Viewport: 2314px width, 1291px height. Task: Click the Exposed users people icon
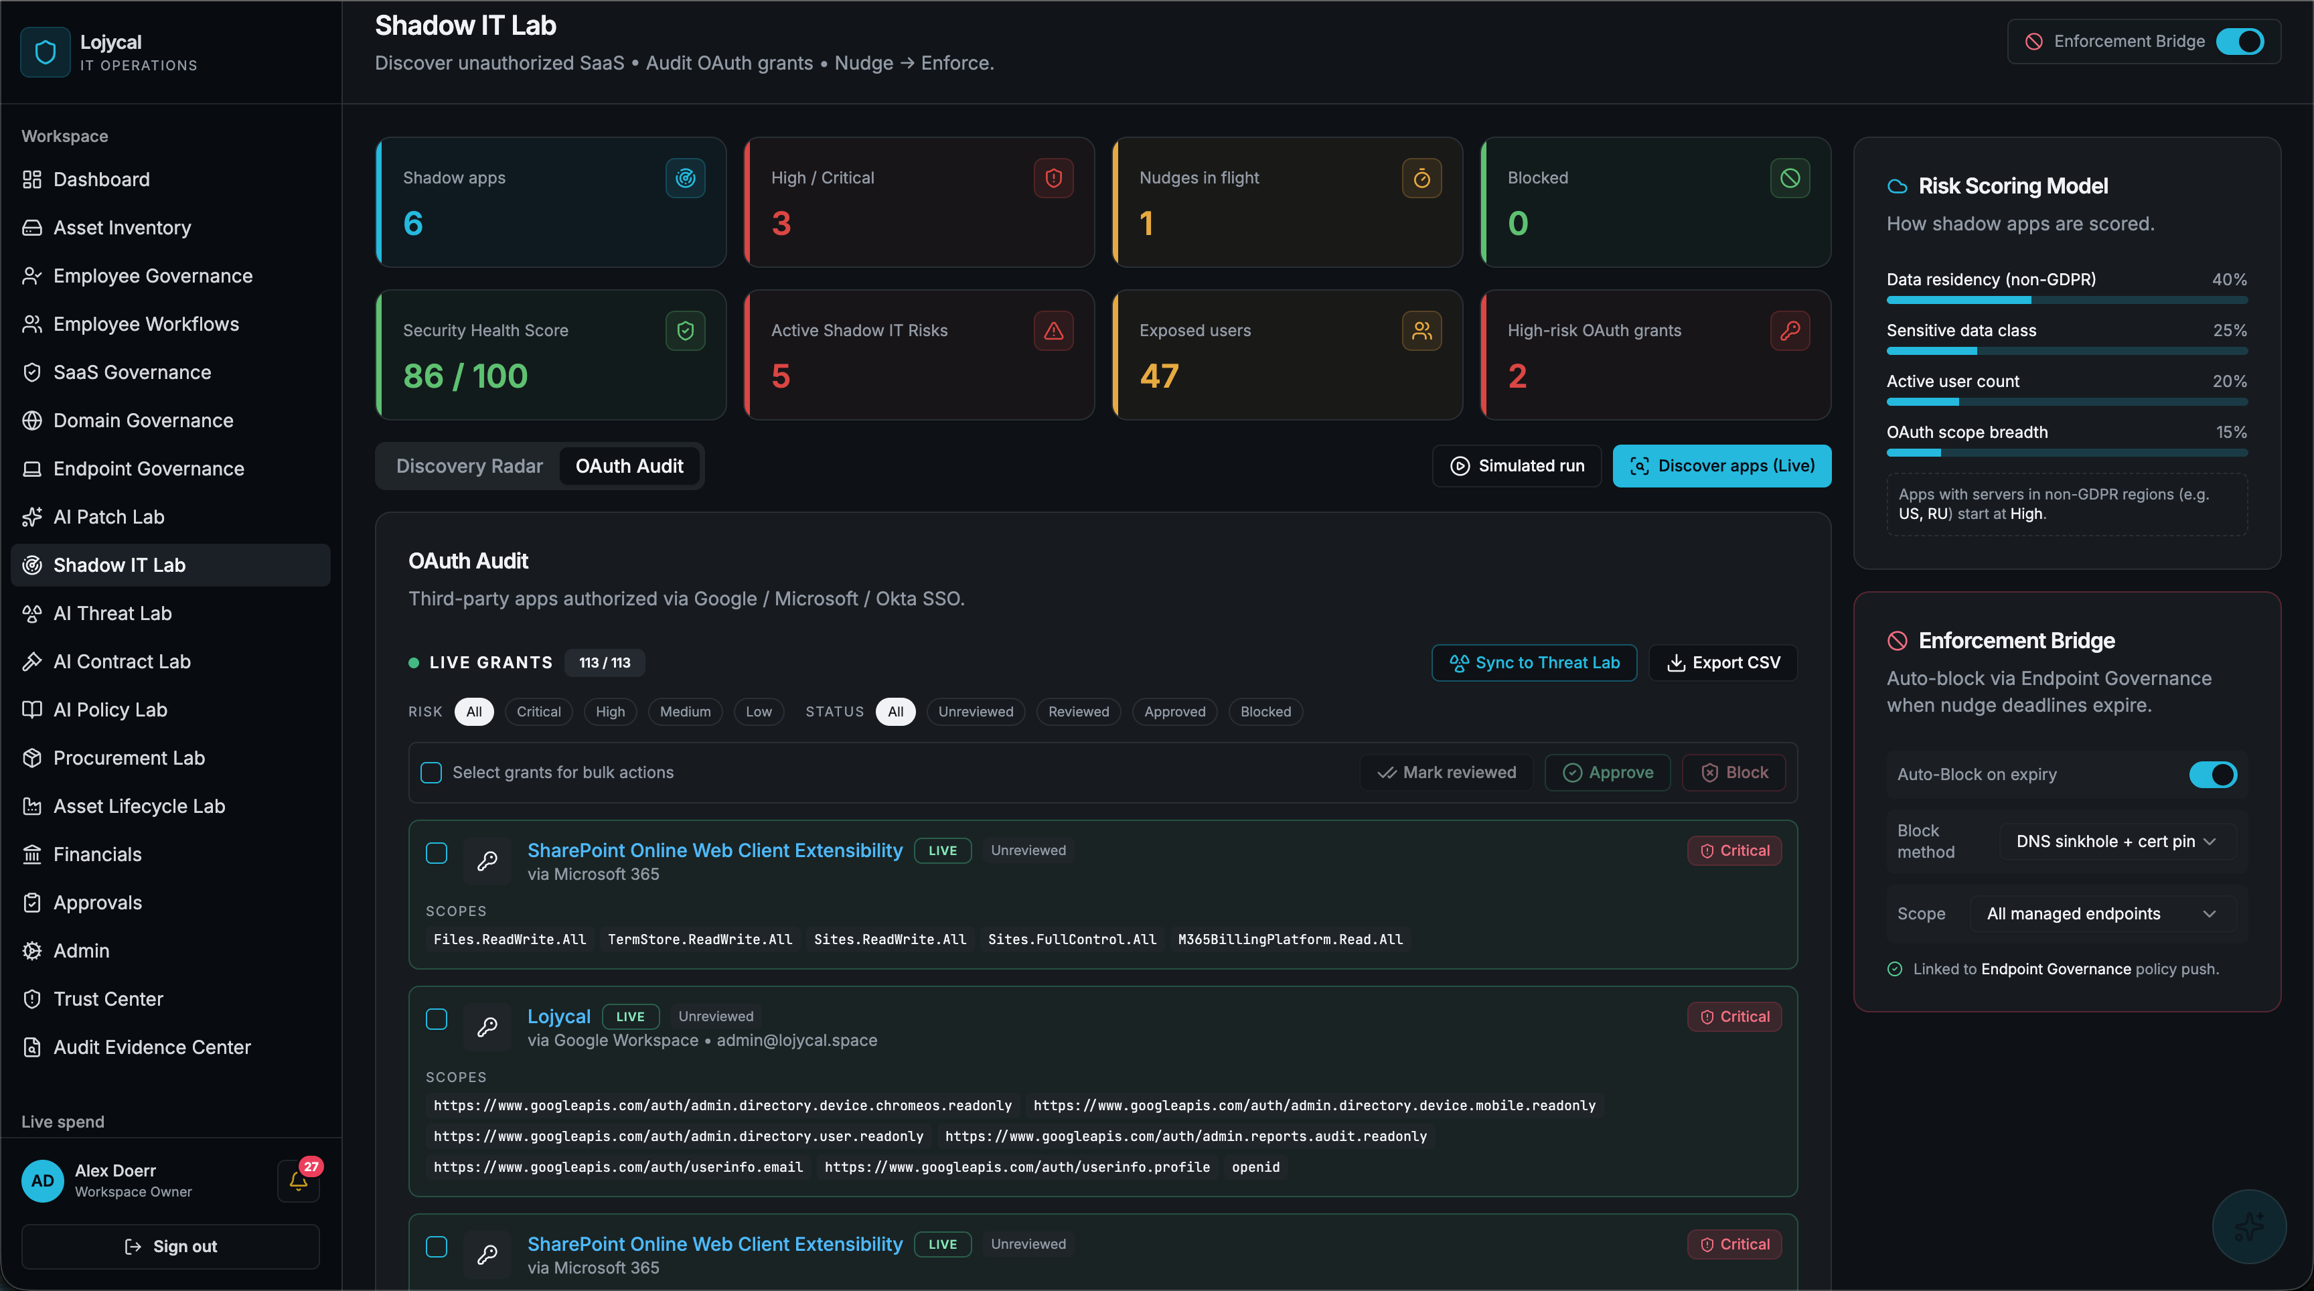1422,331
